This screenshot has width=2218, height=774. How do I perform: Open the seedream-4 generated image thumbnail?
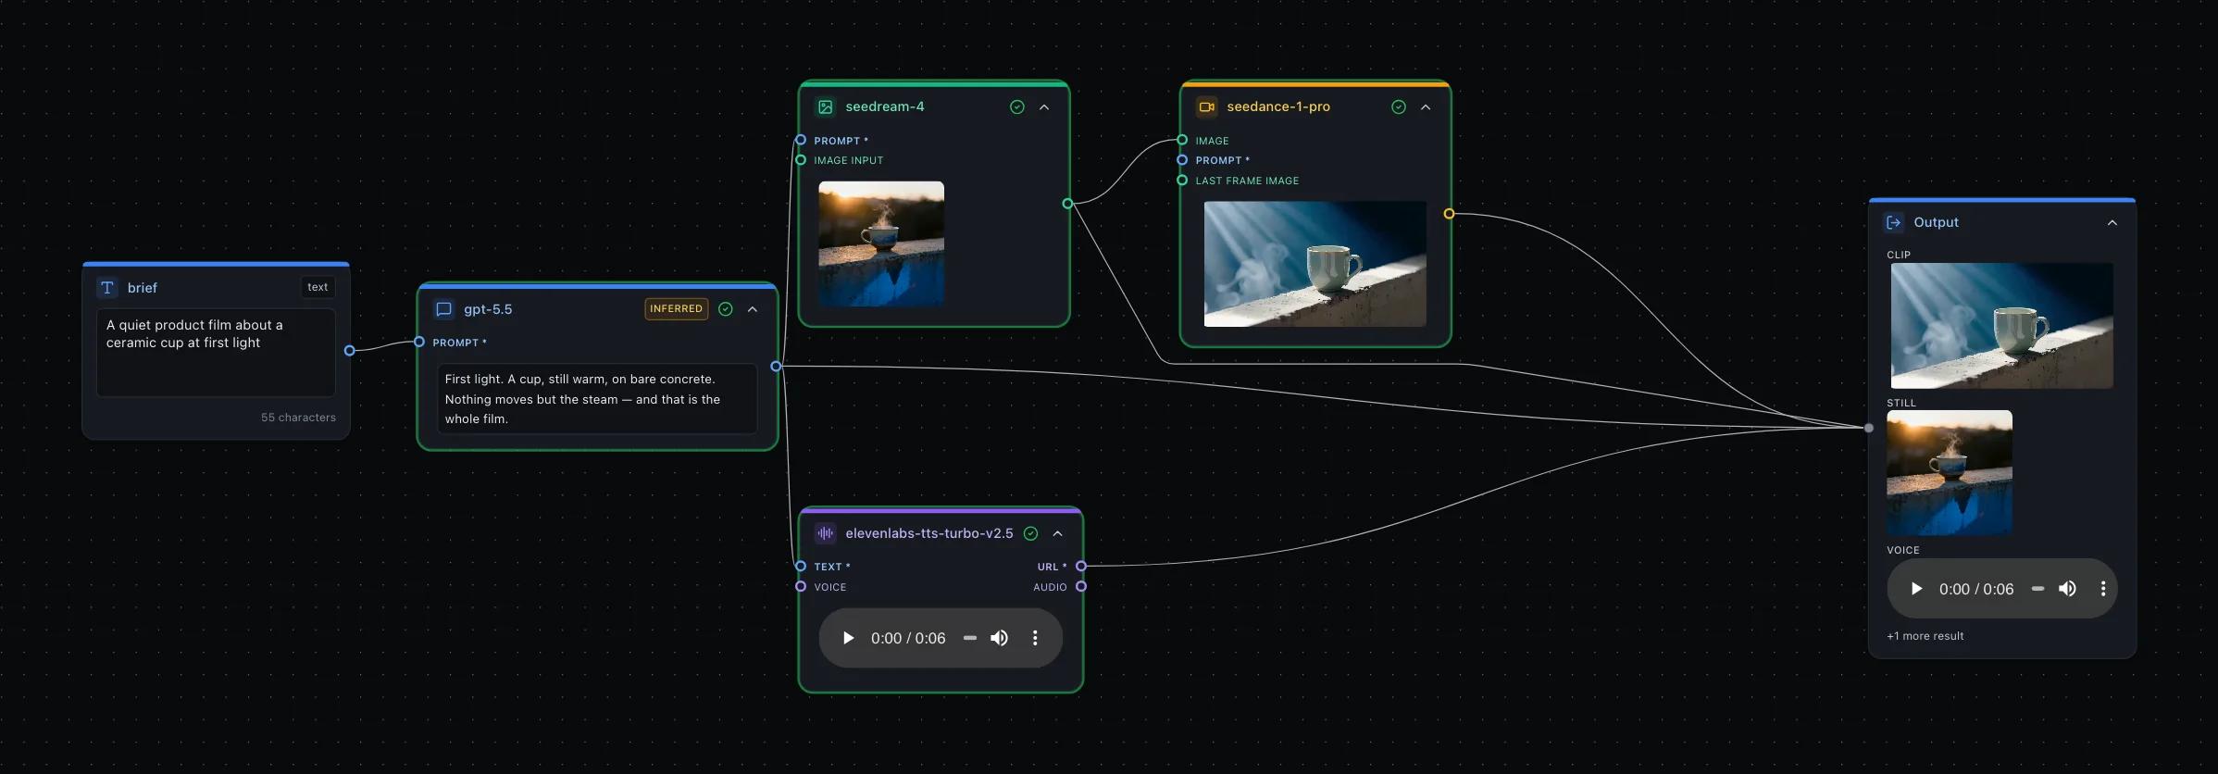click(881, 243)
